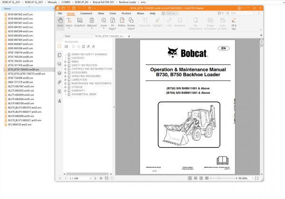The height and width of the screenshot is (199, 285).
Task: Click the zoom slider handle
Action: coord(219,178)
